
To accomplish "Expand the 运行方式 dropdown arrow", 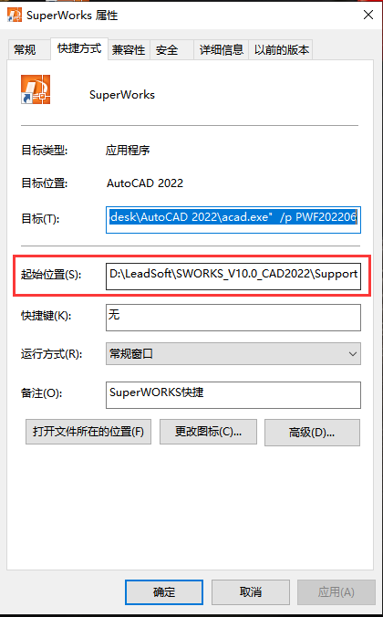I will (352, 354).
